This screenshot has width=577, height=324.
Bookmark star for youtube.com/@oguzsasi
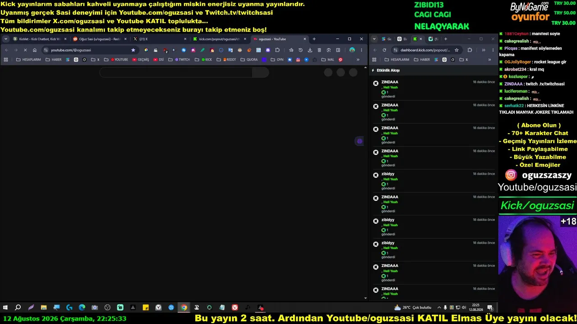(x=133, y=50)
